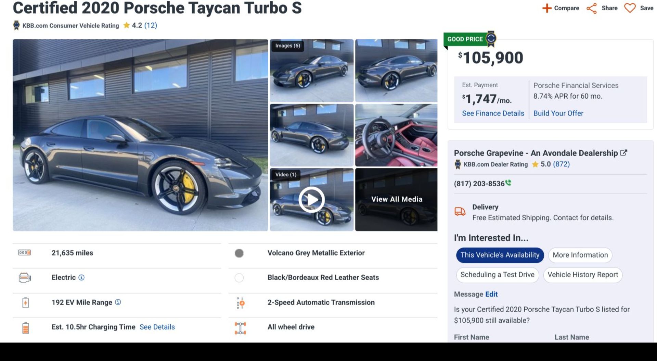Screen dimensions: 657x361
Task: Click the dealer rating star icon
Action: click(535, 164)
